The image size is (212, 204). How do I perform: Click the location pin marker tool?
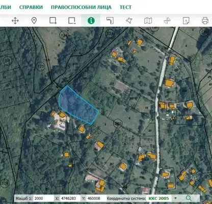(x=34, y=21)
